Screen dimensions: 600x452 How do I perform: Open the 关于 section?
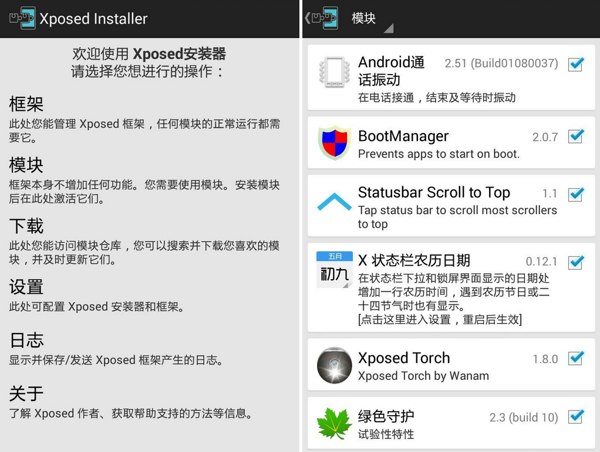pos(144,402)
